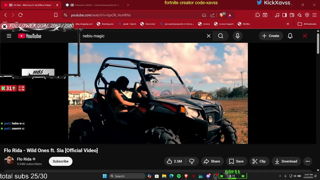Switch to the Flo Rida Wild Ones tab
The height and width of the screenshot is (180, 320).
tap(31, 5)
